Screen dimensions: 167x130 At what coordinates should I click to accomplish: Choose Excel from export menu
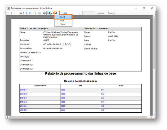pyautogui.click(x=63, y=17)
